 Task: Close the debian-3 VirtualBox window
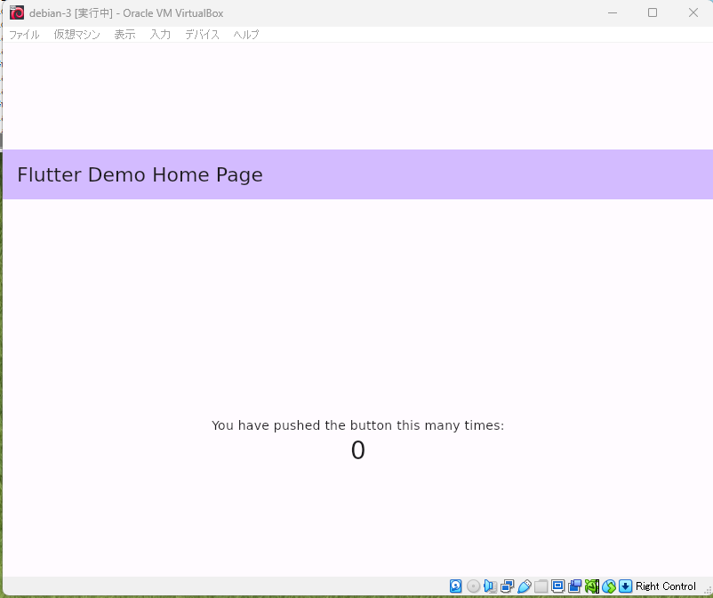[693, 12]
